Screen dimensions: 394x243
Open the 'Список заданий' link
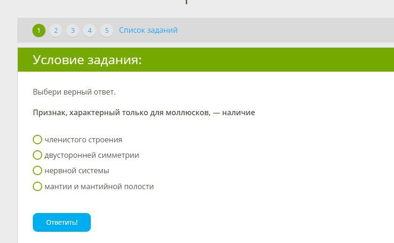pos(148,30)
